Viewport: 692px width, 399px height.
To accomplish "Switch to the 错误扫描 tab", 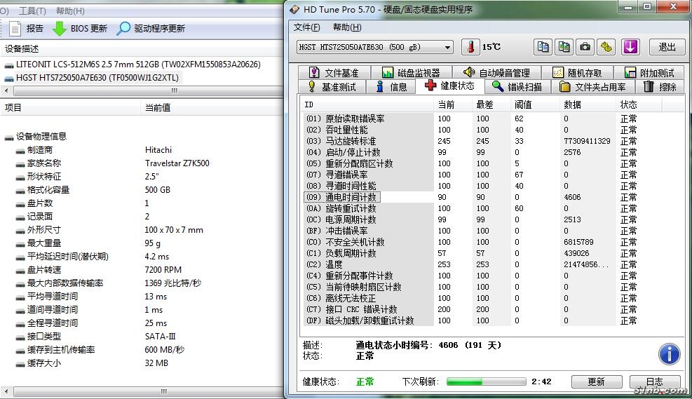I will point(517,87).
